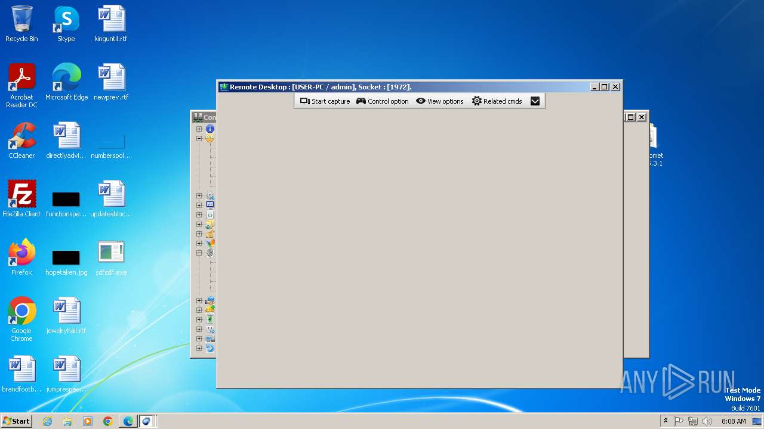
Task: Select the FileZilla Client shortcut
Action: (21, 199)
